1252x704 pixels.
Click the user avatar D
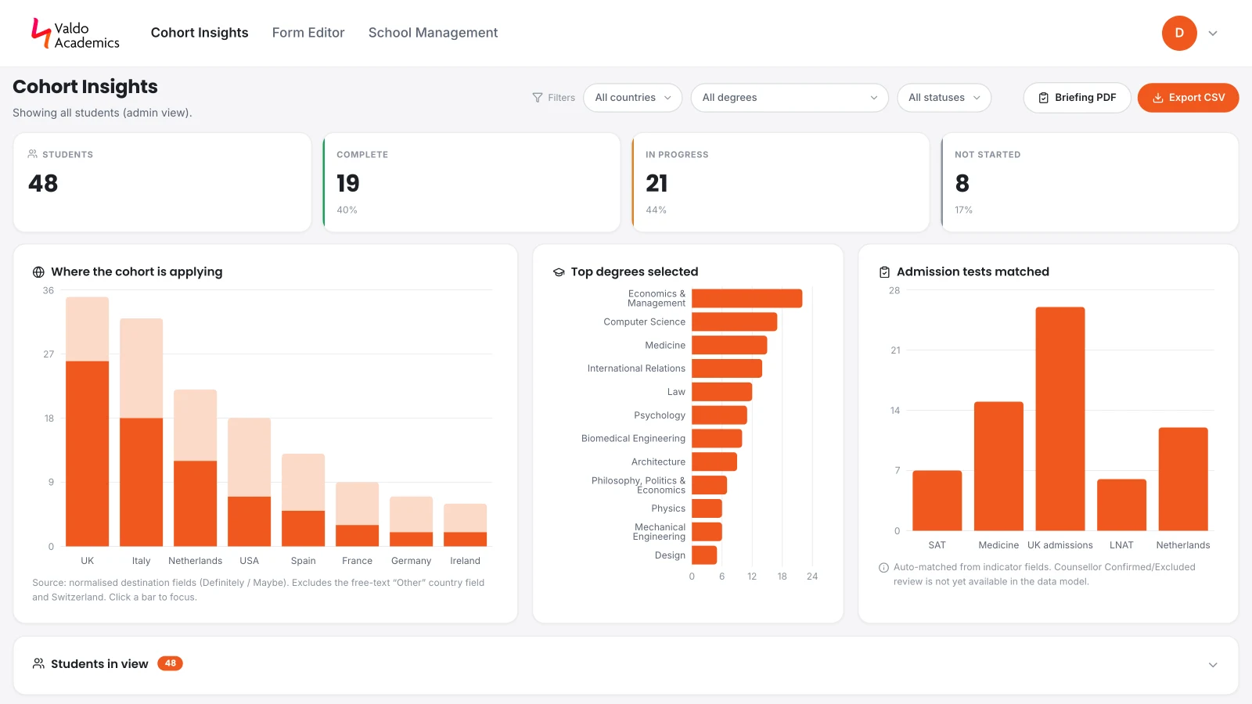point(1179,33)
